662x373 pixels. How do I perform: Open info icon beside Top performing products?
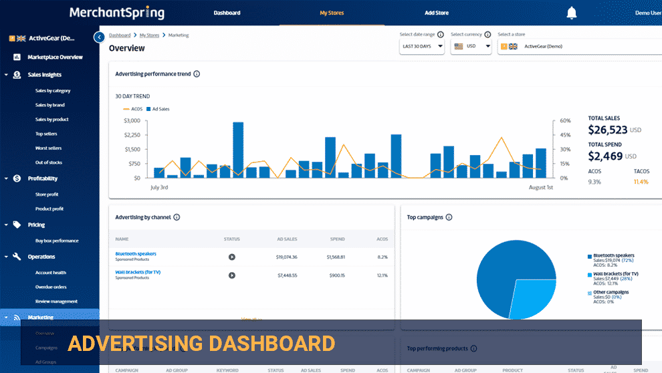[473, 348]
